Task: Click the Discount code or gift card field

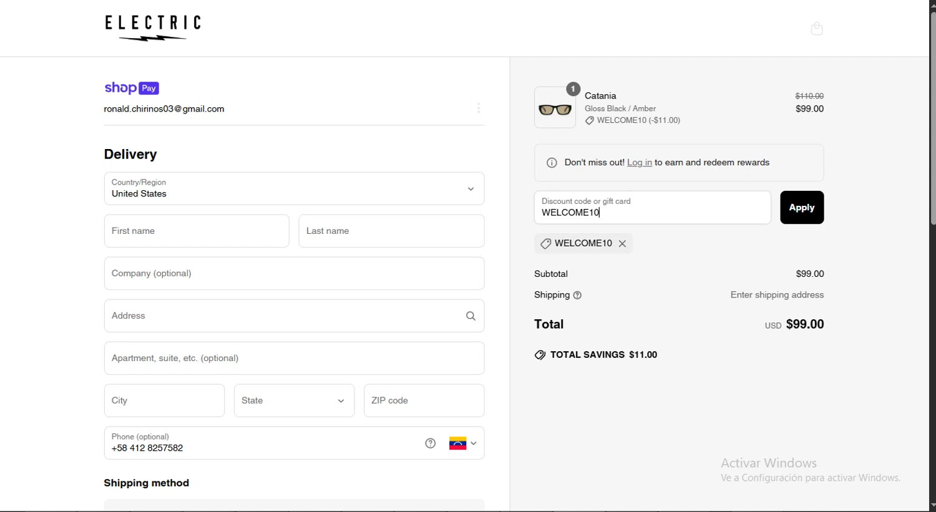Action: click(x=653, y=208)
